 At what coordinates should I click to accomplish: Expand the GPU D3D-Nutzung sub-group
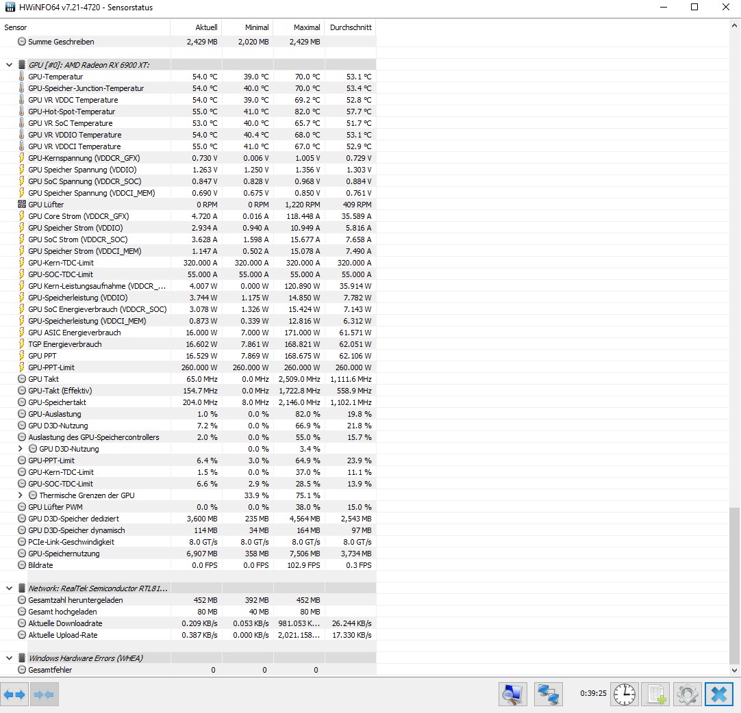tap(21, 449)
